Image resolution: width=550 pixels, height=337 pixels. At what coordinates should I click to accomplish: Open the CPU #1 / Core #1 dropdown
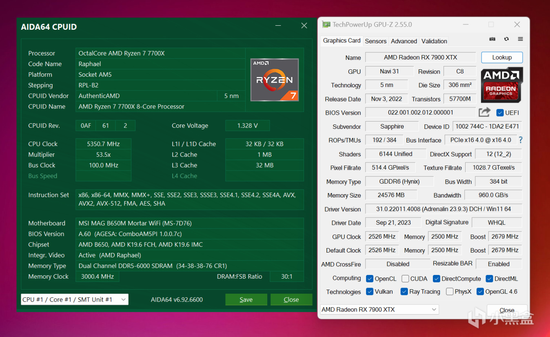click(75, 299)
